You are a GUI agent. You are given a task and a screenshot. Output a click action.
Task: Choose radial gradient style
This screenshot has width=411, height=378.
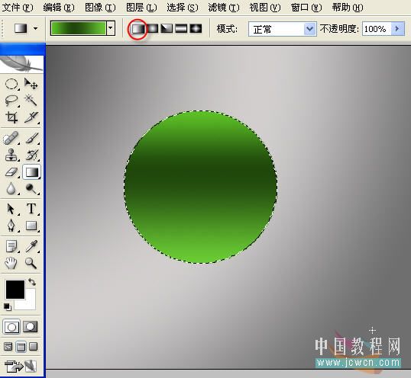click(153, 28)
